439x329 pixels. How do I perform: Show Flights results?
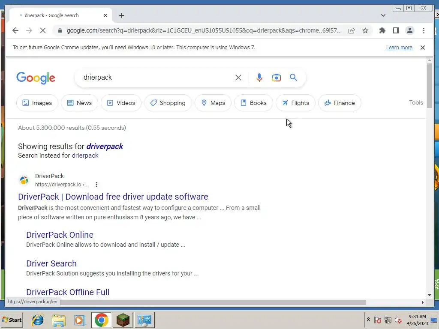pos(295,103)
